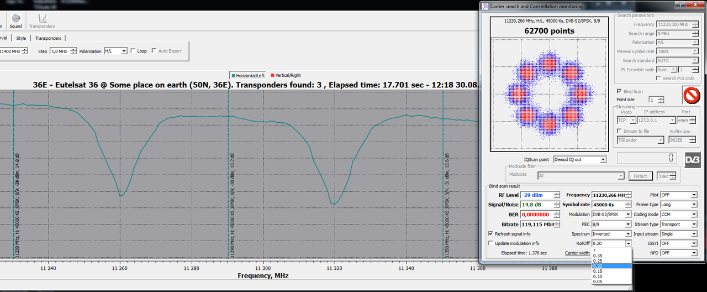Image resolution: width=707 pixels, height=292 pixels.
Task: Open the ISSYI dropdown
Action: (679, 243)
